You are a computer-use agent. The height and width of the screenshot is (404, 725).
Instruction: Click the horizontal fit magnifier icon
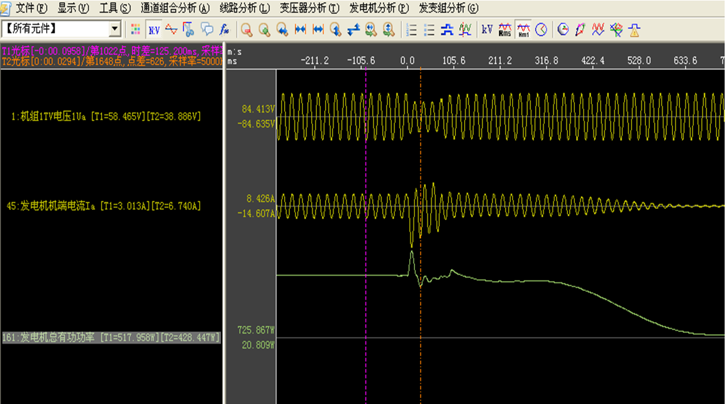(371, 29)
